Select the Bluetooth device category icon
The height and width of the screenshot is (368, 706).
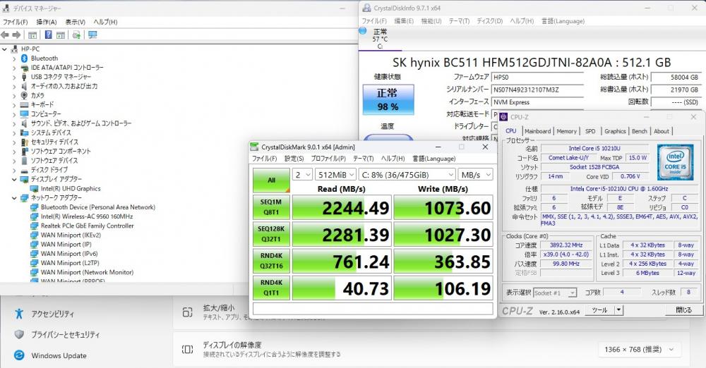[x=24, y=58]
